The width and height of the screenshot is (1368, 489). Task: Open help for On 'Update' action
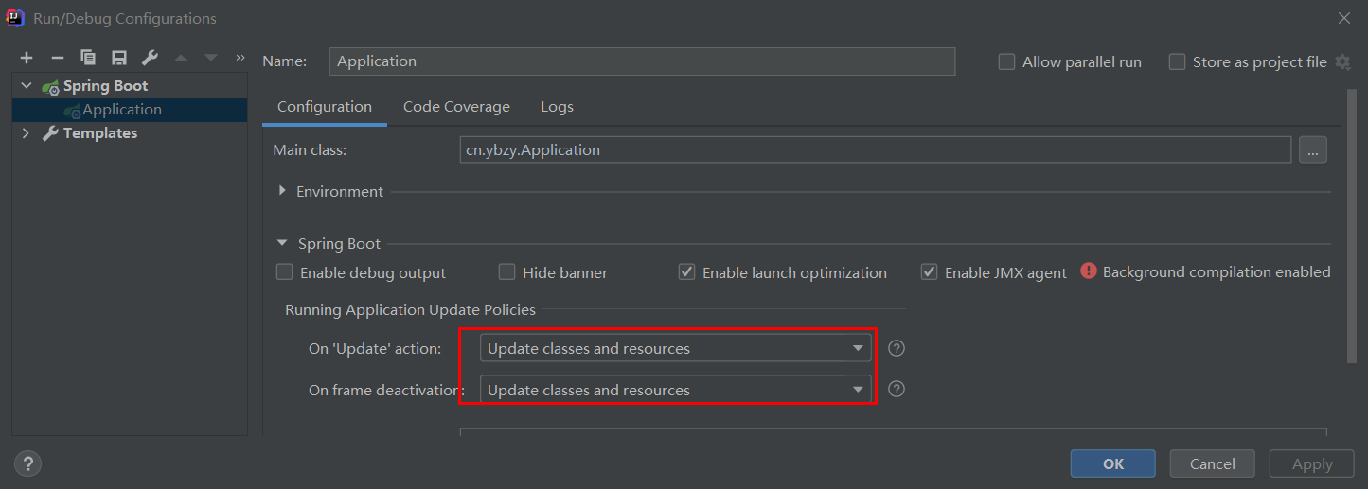point(897,348)
